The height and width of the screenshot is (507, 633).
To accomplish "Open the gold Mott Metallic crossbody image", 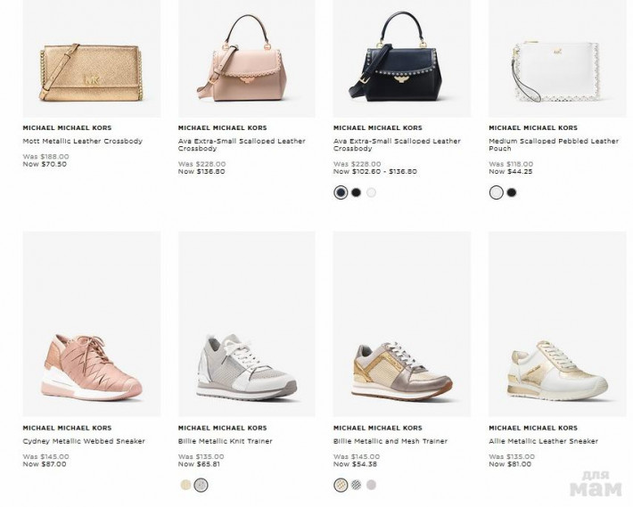I will point(91,59).
